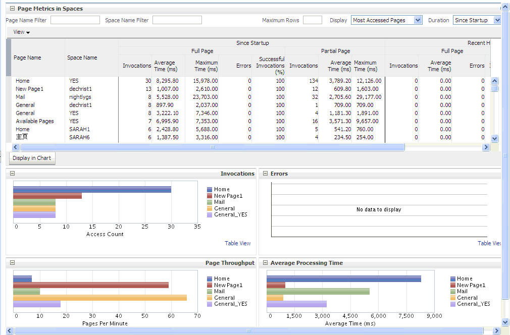This screenshot has width=510, height=335.
Task: Open Table View link under Invocations chart
Action: pos(237,243)
